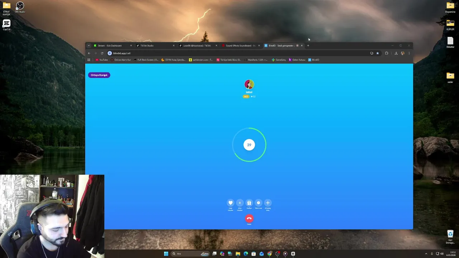Image resolution: width=459 pixels, height=258 pixels.
Task: Bookmark this page with the star
Action: click(377, 53)
